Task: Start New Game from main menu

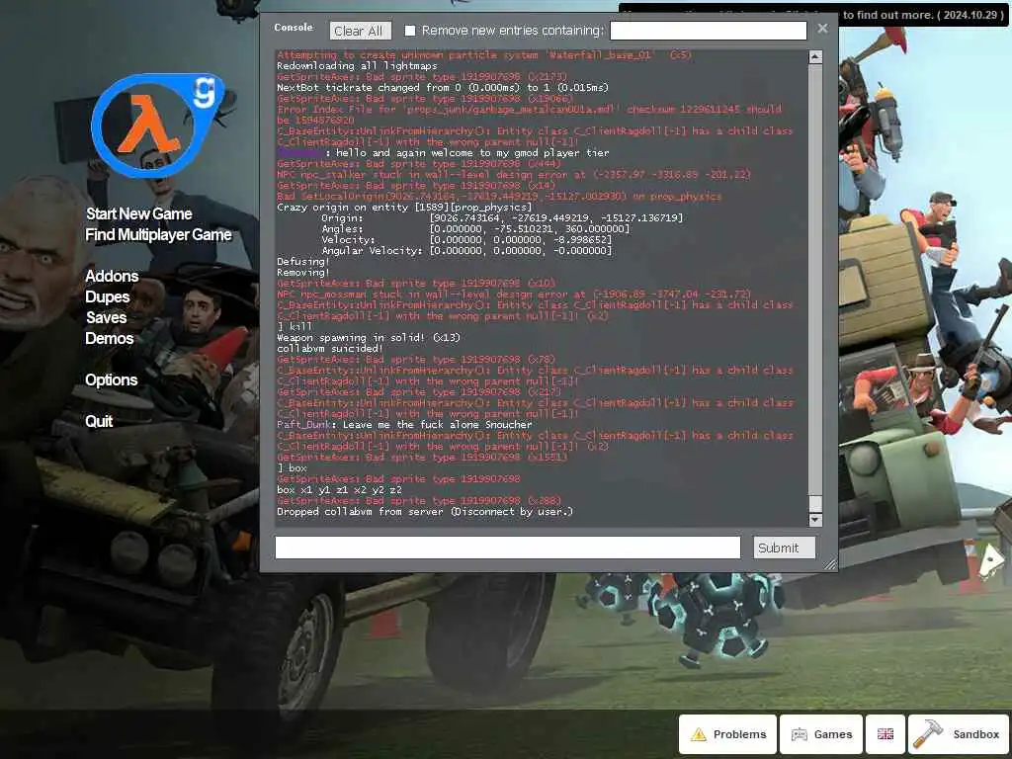Action: click(138, 213)
